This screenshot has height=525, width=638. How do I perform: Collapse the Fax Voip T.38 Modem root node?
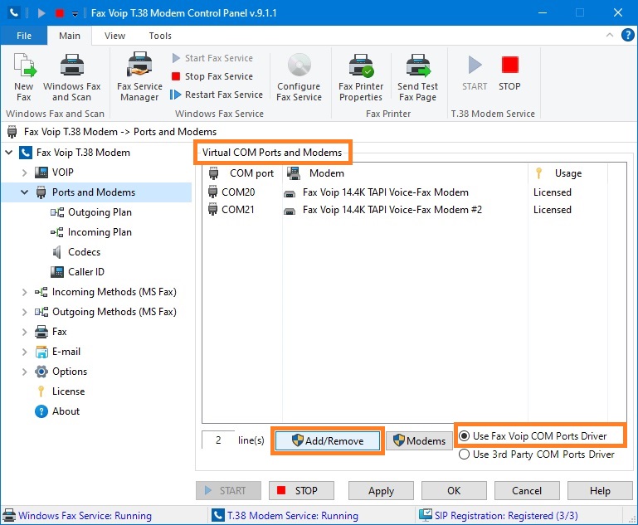click(9, 153)
